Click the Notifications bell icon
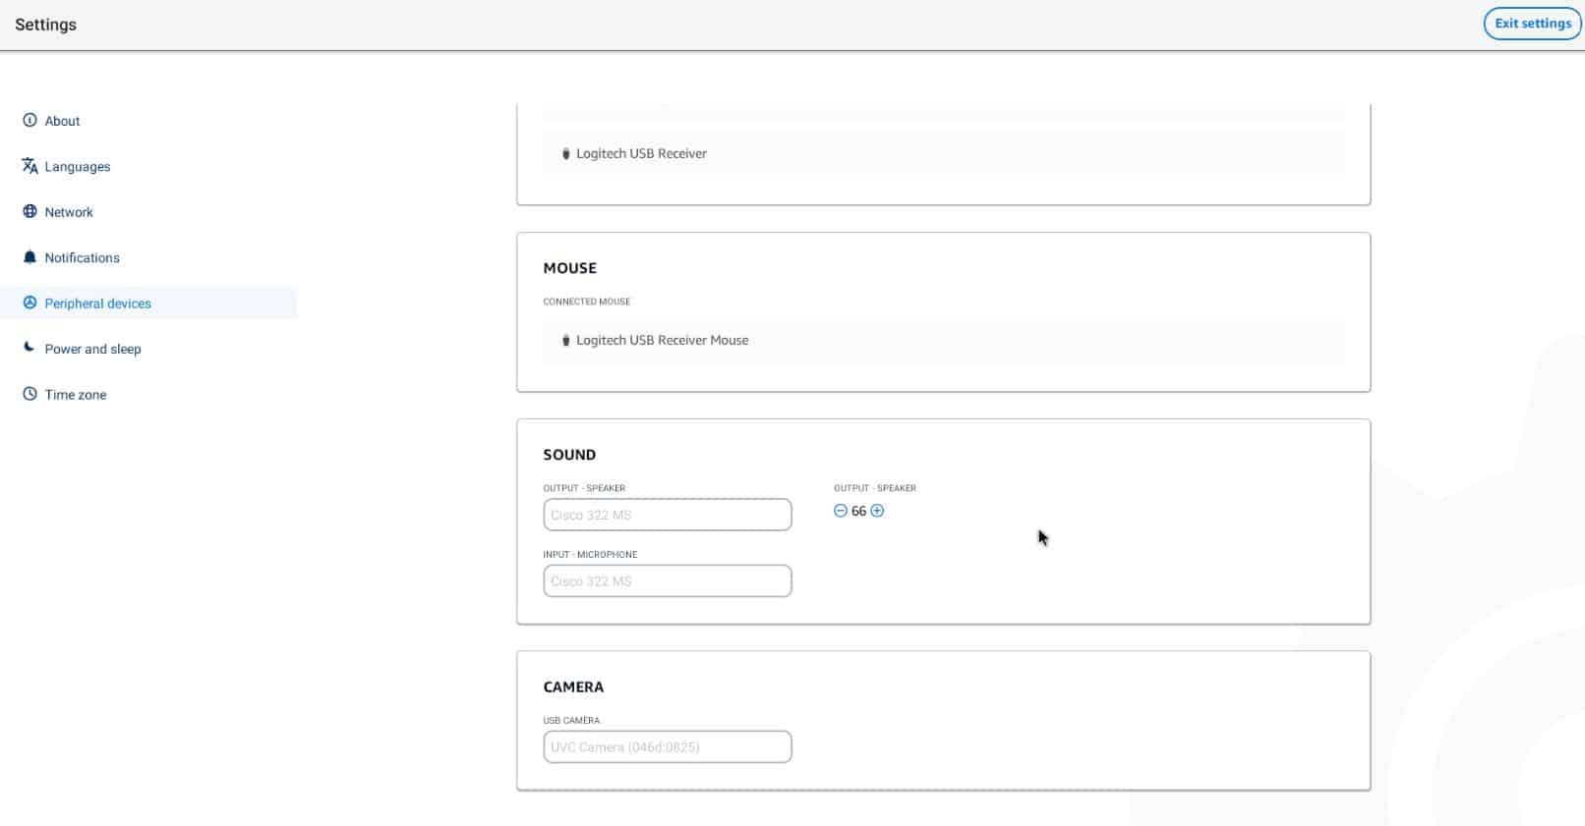Viewport: 1585px width, 826px height. coord(29,257)
